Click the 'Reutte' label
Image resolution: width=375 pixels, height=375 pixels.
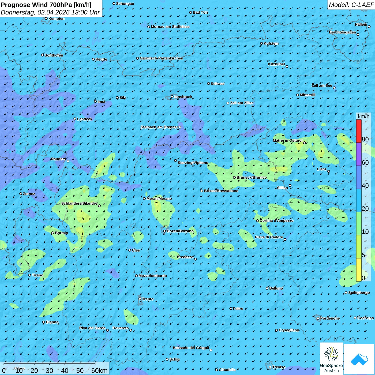pos(101,59)
